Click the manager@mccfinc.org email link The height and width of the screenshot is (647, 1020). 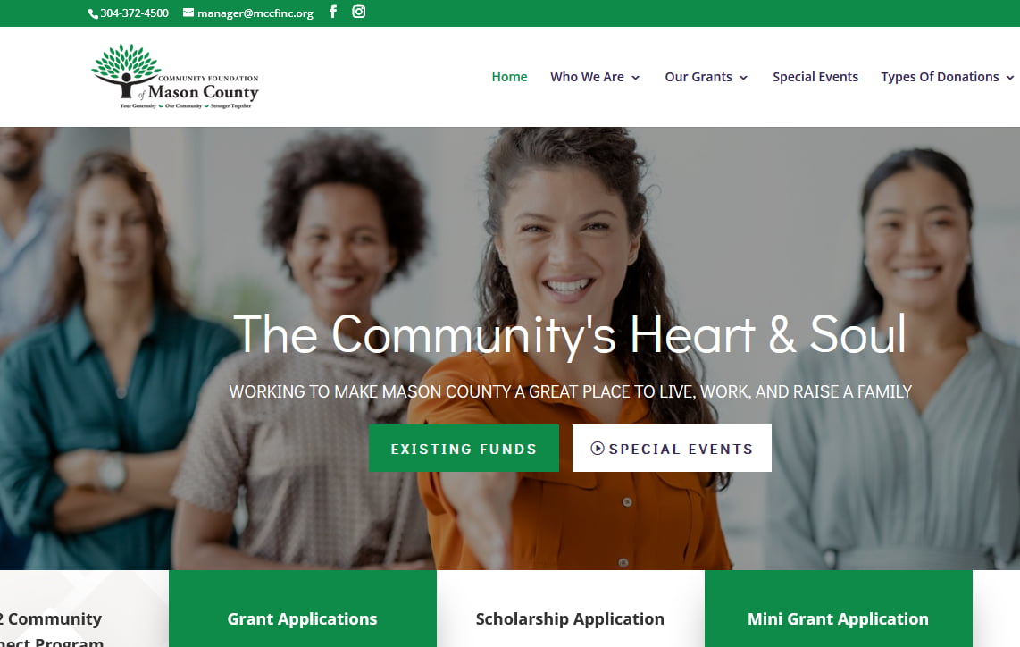click(x=255, y=13)
